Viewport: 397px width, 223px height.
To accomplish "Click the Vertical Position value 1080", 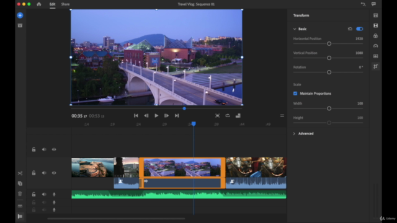I will (x=359, y=53).
